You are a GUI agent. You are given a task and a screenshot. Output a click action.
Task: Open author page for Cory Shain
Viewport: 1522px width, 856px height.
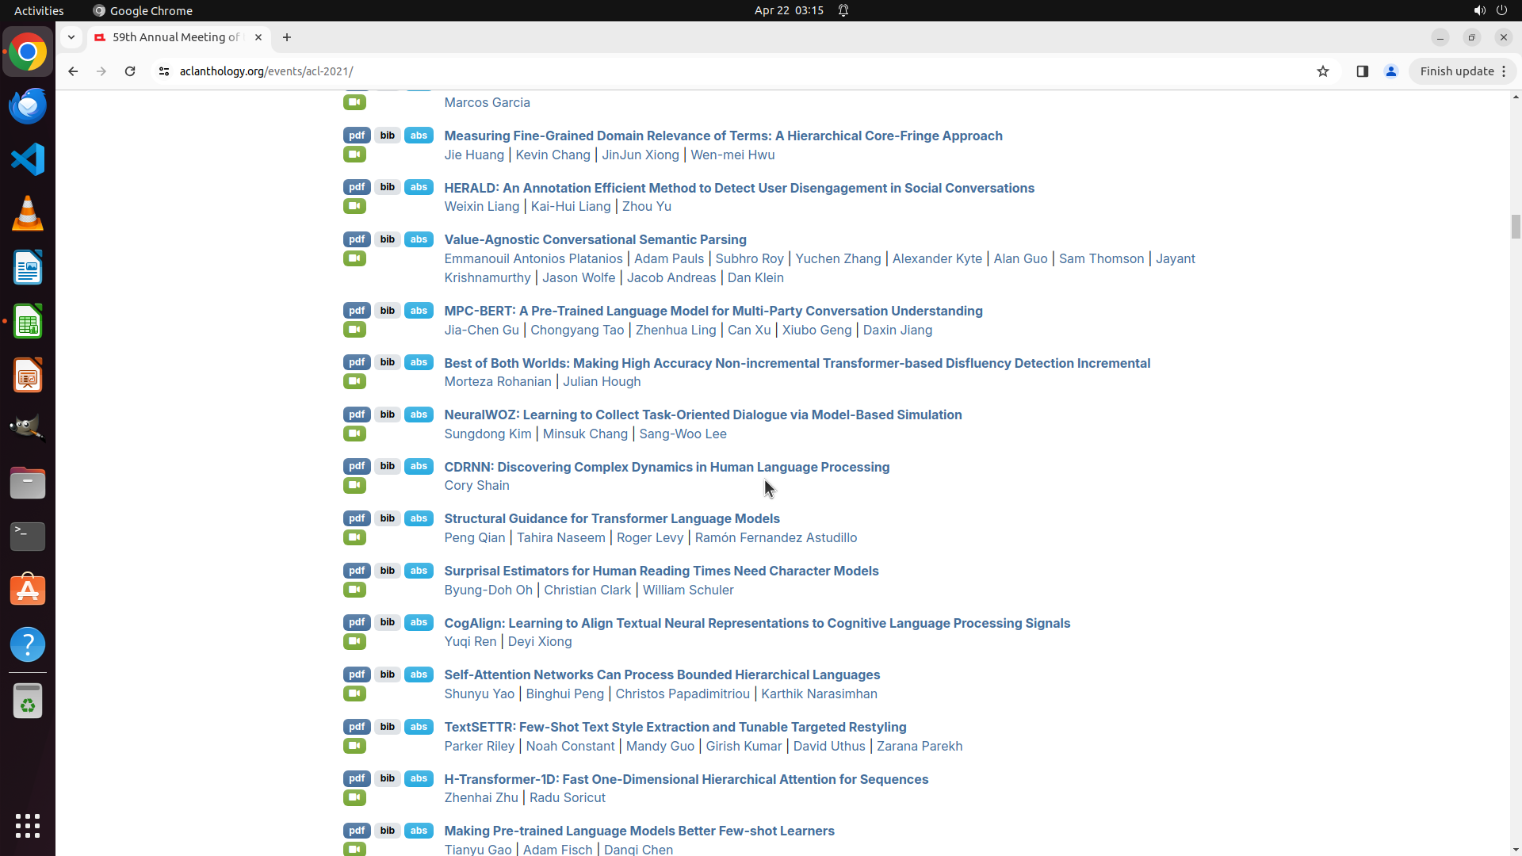pos(476,486)
